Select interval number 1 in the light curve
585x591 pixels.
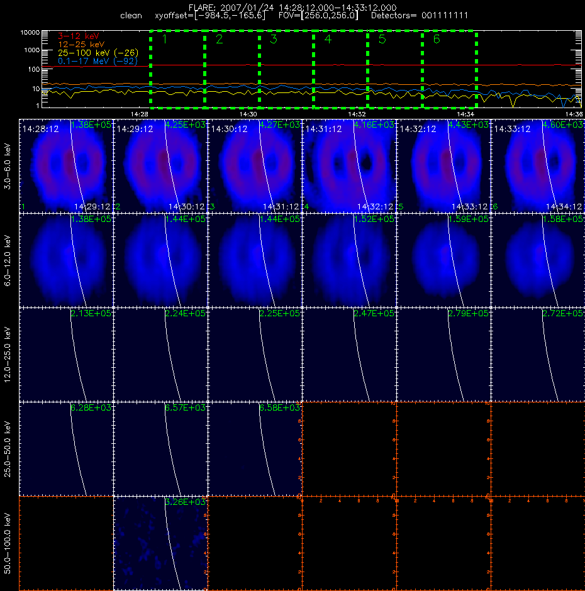(165, 39)
